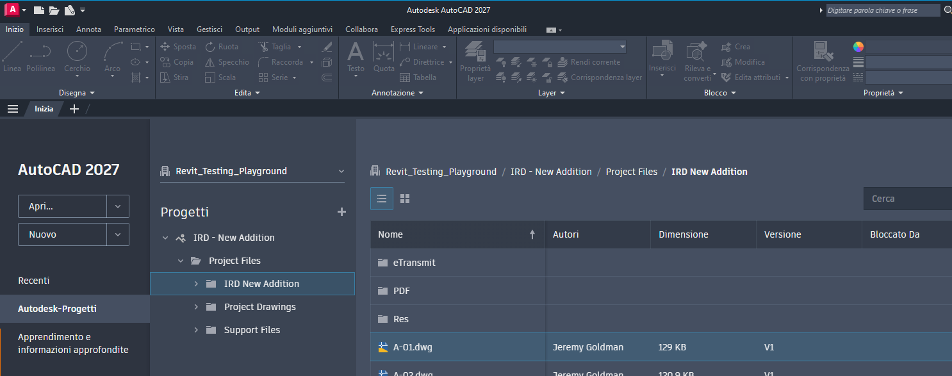Image resolution: width=952 pixels, height=376 pixels.
Task: Switch to list view
Action: (x=382, y=199)
